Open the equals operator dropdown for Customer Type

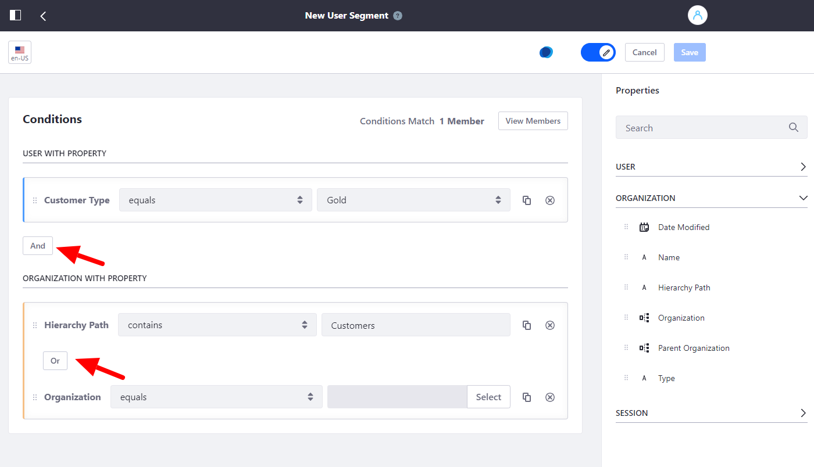(215, 200)
